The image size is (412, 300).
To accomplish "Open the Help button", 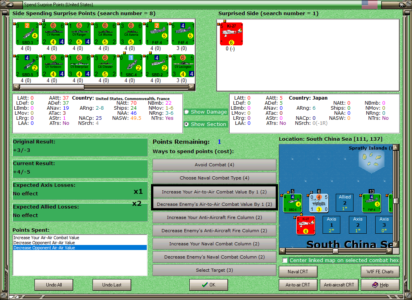I will [380, 285].
